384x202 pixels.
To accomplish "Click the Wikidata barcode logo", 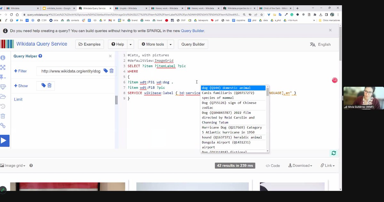I will click(7, 44).
